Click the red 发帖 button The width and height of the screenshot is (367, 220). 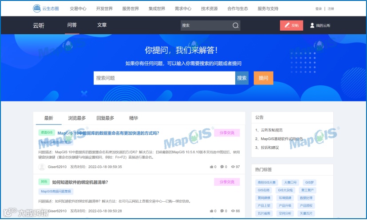coord(292,25)
